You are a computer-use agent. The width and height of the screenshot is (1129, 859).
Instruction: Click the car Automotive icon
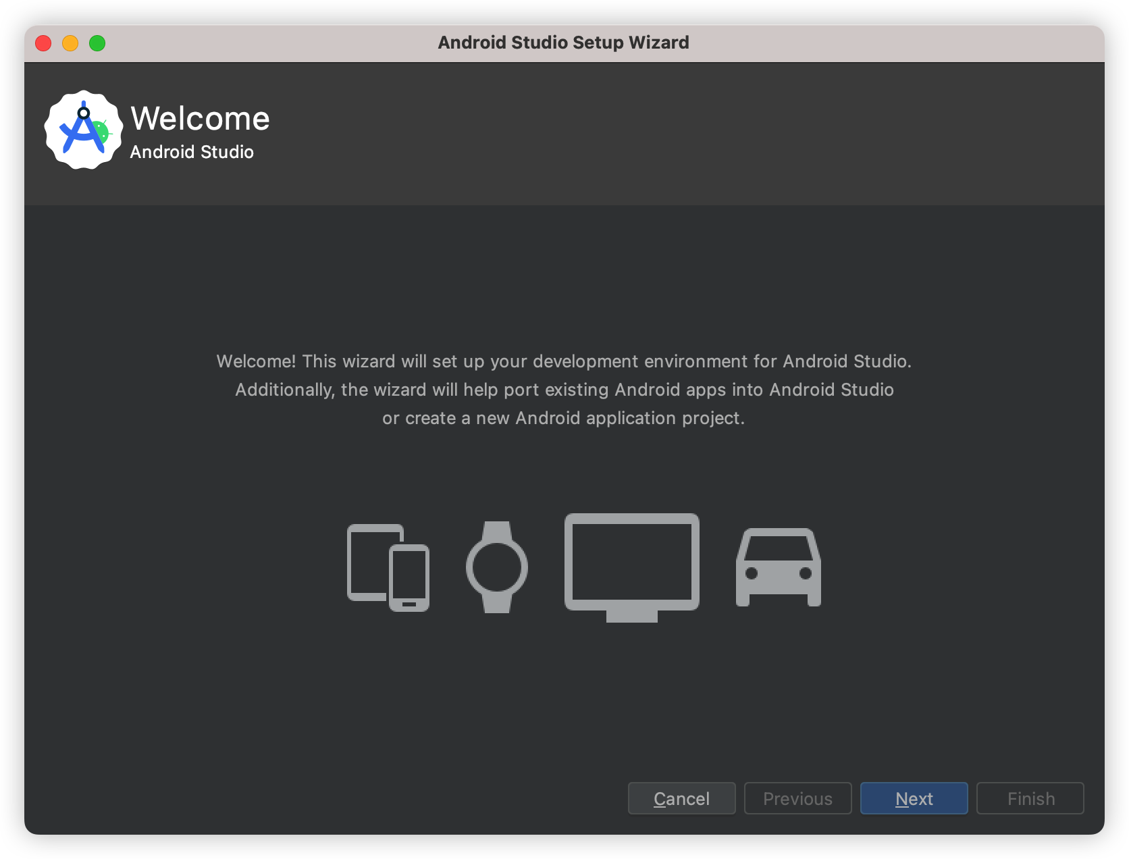(x=779, y=567)
